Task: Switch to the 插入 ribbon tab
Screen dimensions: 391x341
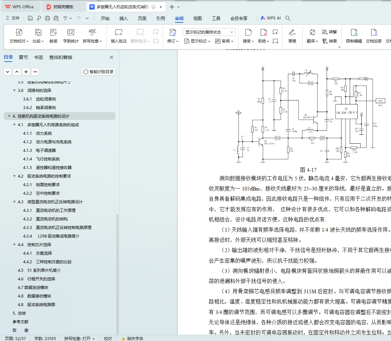Action: (x=123, y=18)
